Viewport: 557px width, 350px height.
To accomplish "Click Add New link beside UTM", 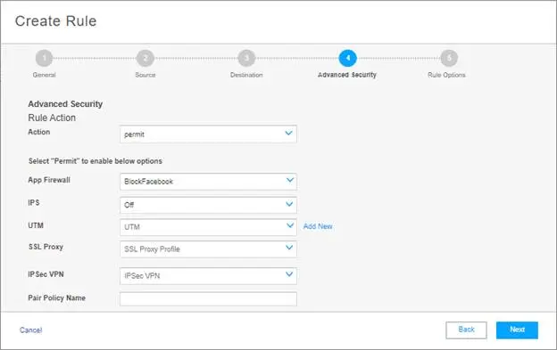I will tap(318, 226).
